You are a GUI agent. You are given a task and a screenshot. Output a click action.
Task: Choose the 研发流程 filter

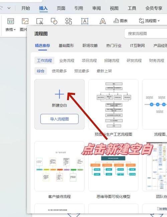point(134,61)
